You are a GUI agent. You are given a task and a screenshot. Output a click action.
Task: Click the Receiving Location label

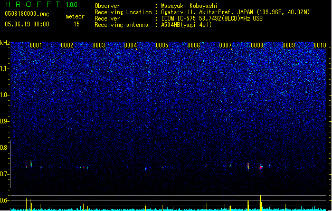coord(123,12)
